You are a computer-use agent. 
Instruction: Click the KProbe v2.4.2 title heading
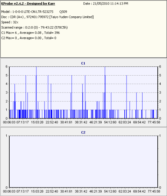click(28, 3)
